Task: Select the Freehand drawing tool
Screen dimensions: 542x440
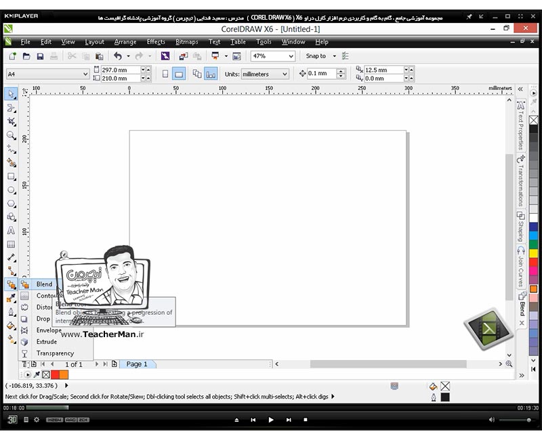Action: click(11, 149)
